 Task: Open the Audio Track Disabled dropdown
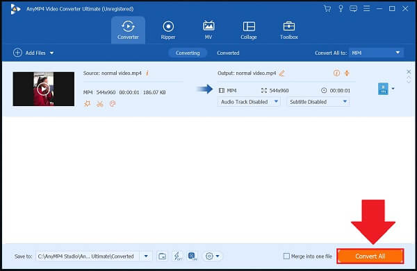coord(249,102)
